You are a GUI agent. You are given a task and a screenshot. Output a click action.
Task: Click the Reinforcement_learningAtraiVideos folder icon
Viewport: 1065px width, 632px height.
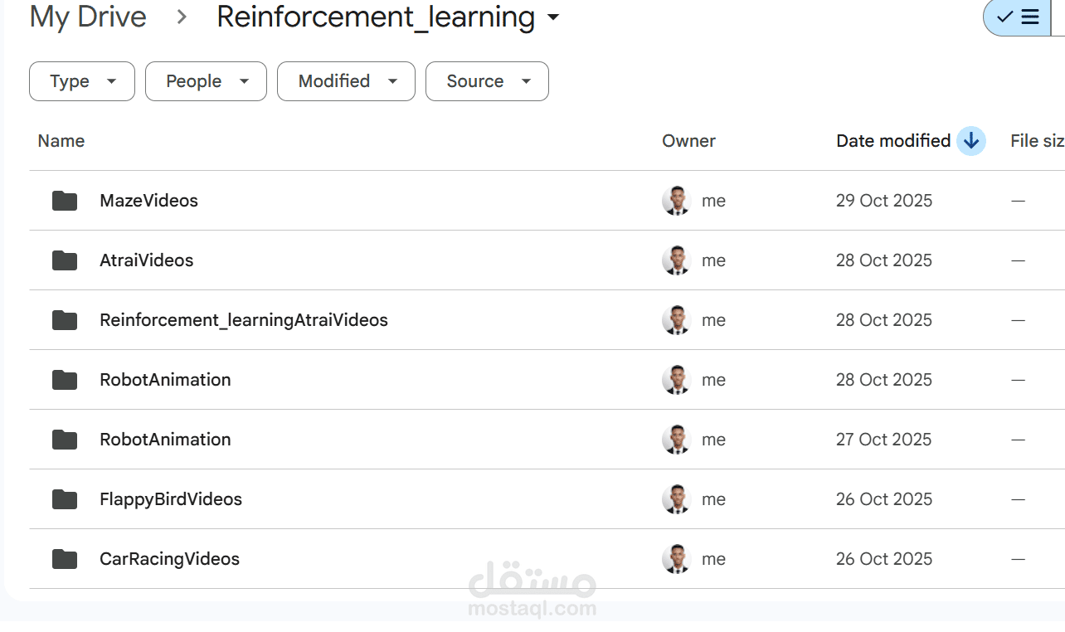tap(65, 320)
